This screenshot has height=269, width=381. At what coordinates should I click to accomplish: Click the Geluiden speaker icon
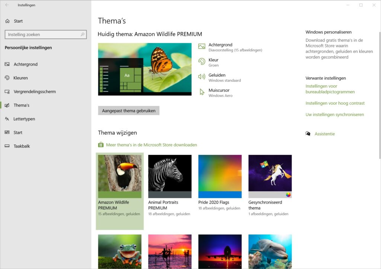pyautogui.click(x=202, y=77)
